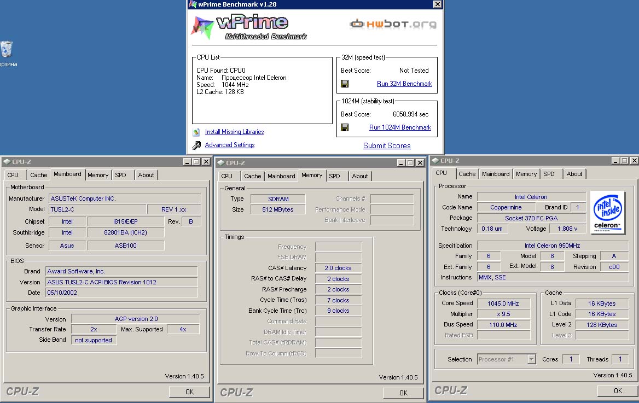Open Advanced Settings link
This screenshot has height=403, width=639.
[230, 145]
